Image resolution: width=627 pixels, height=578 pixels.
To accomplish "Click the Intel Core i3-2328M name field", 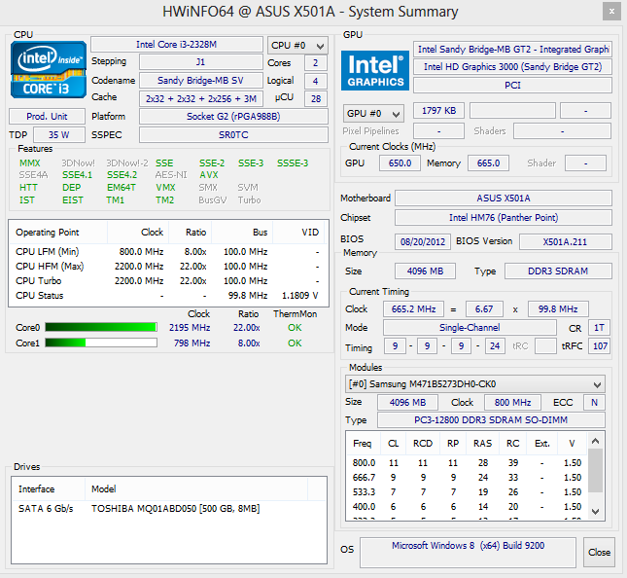I will [176, 45].
